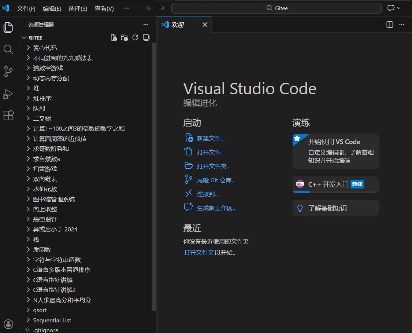This screenshot has width=412, height=333.
Task: Open the C++ 开发入门 walkthrough
Action: tap(335, 184)
